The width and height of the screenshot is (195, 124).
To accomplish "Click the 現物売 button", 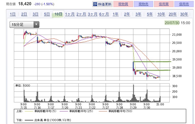I will pos(143,4).
